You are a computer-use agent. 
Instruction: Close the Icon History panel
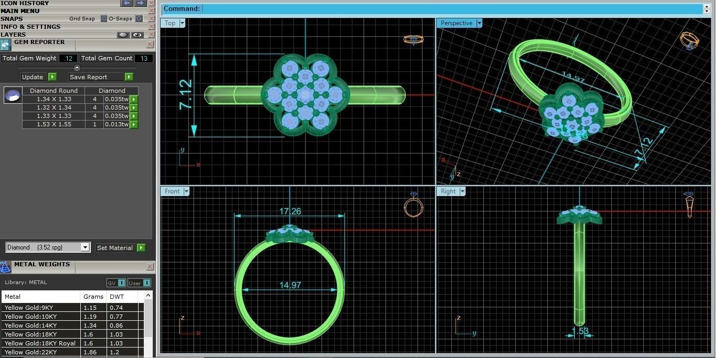tap(152, 3)
